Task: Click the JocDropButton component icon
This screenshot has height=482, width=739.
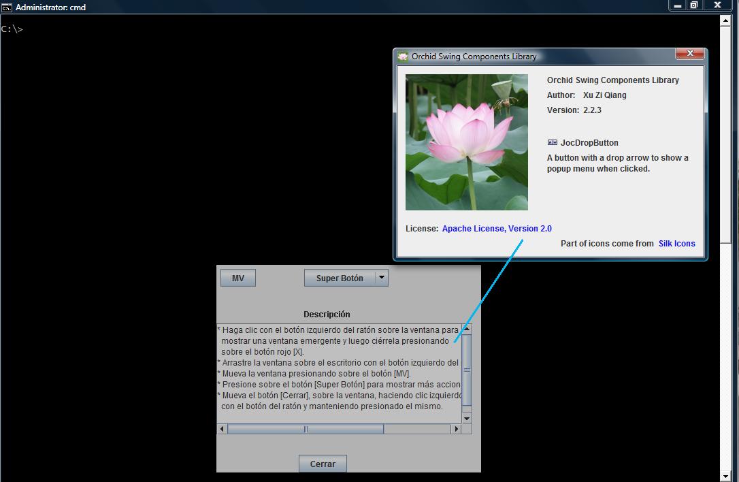Action: (551, 142)
